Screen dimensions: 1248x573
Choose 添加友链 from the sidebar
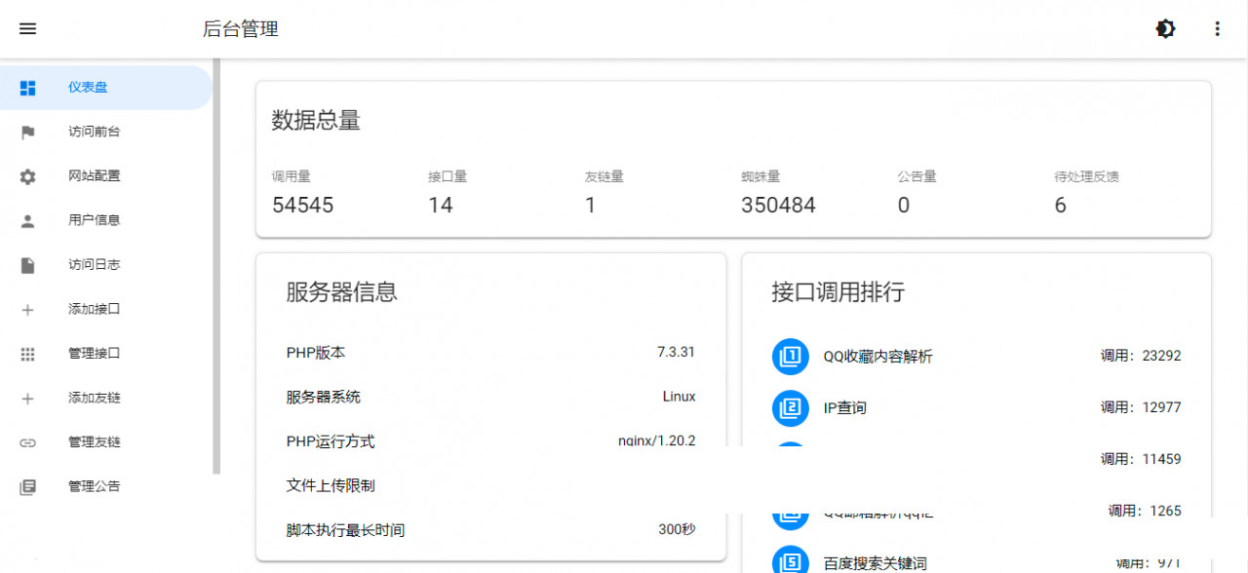point(105,399)
